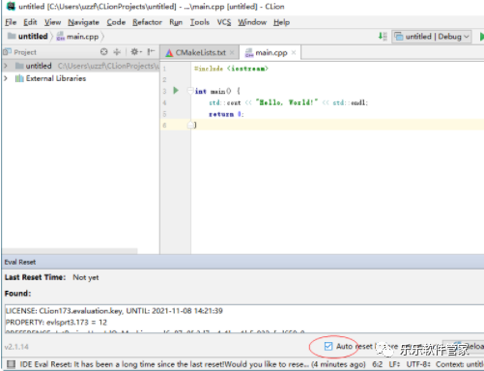Click the tool windows toggle icon in status bar
The image size is (484, 371).
click(12, 364)
